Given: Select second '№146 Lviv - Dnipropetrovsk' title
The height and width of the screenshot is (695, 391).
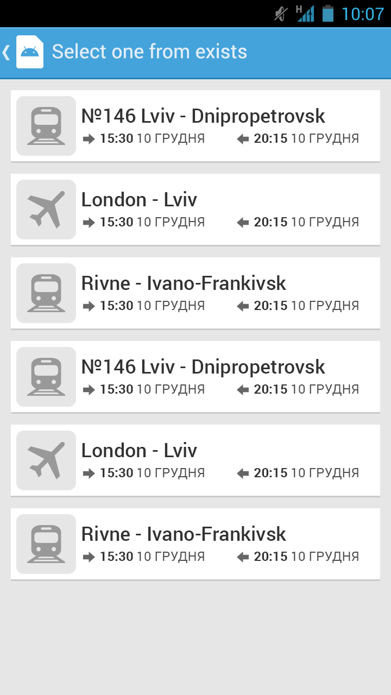Looking at the screenshot, I should [203, 367].
